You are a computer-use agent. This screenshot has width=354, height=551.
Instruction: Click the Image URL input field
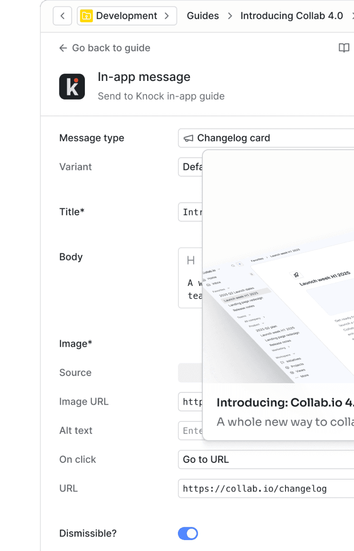190,402
